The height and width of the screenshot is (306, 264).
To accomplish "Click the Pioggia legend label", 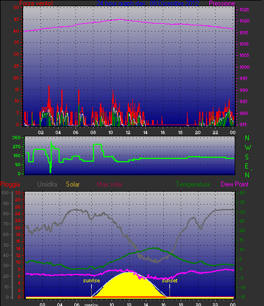I will (x=10, y=184).
